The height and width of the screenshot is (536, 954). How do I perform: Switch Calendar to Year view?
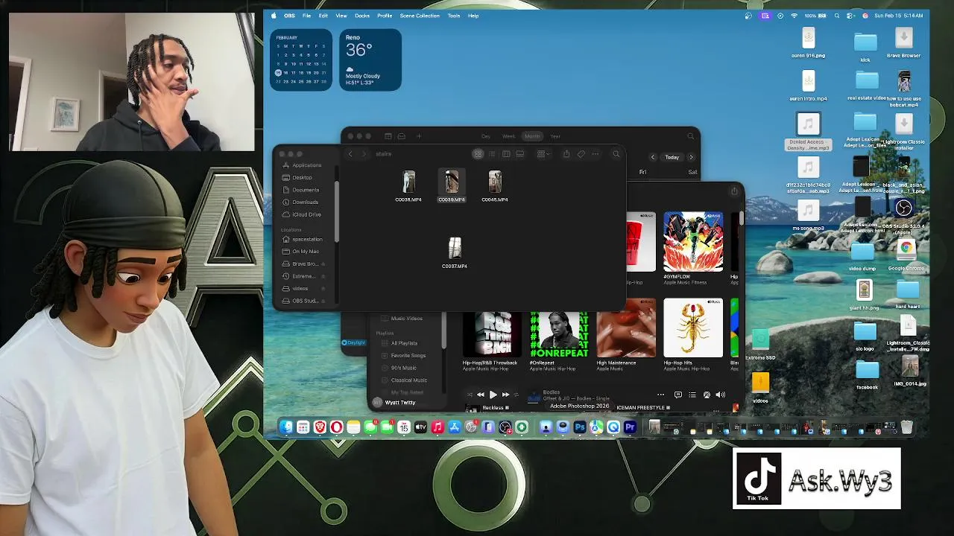555,136
